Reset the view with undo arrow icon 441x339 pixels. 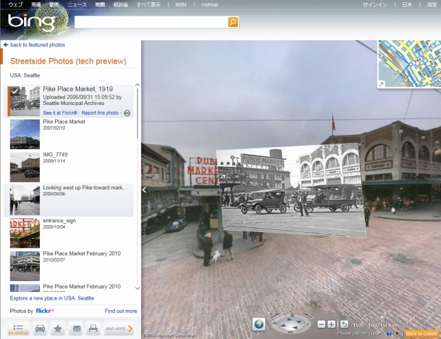(x=345, y=325)
